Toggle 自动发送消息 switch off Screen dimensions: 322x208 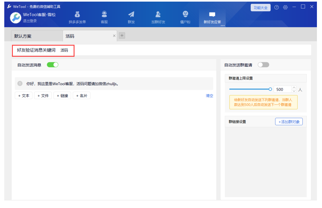(x=53, y=65)
